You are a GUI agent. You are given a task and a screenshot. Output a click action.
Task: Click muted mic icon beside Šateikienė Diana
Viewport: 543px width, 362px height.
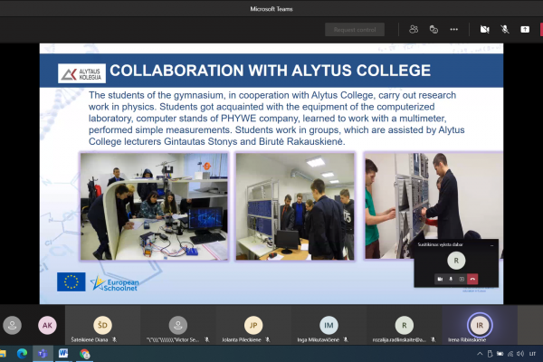pyautogui.click(x=115, y=340)
